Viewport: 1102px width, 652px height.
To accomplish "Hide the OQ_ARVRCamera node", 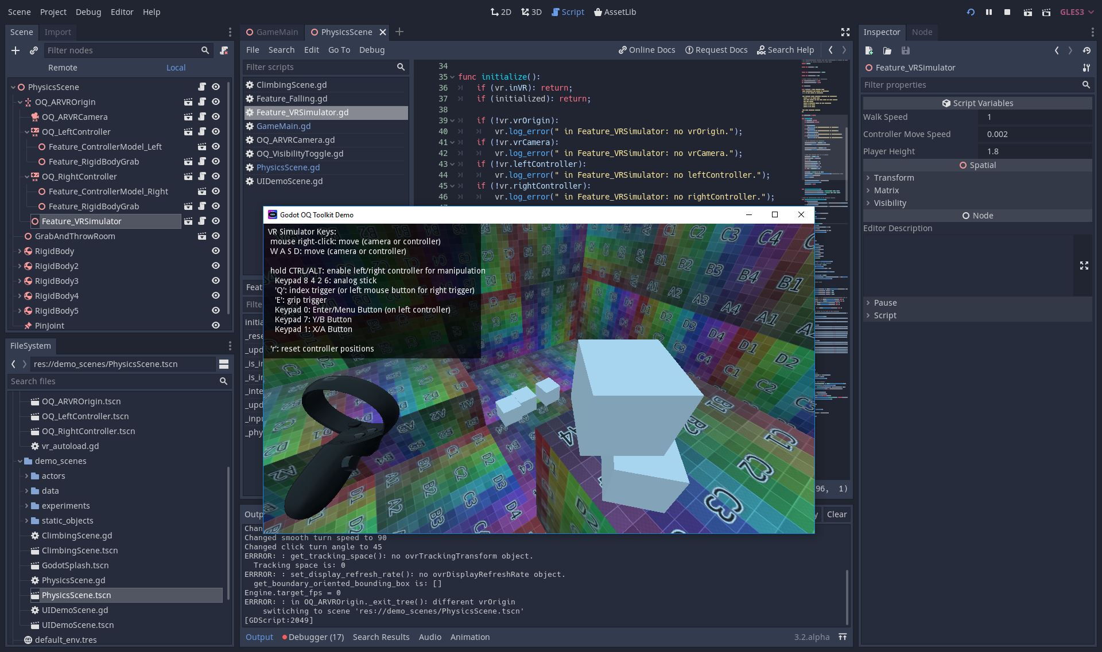I will [x=216, y=117].
